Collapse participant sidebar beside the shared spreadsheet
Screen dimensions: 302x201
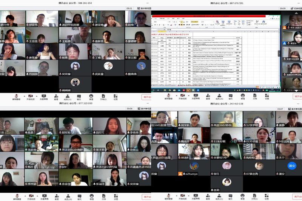point(279,54)
